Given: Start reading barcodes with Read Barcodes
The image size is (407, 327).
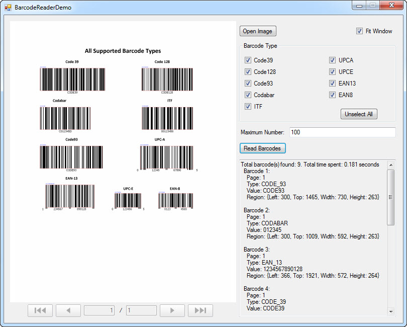Looking at the screenshot, I should [x=262, y=148].
